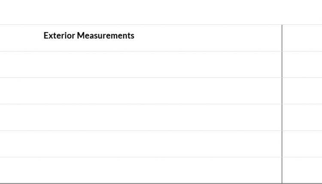Select the word "Exterior" in the header

[x=59, y=36]
